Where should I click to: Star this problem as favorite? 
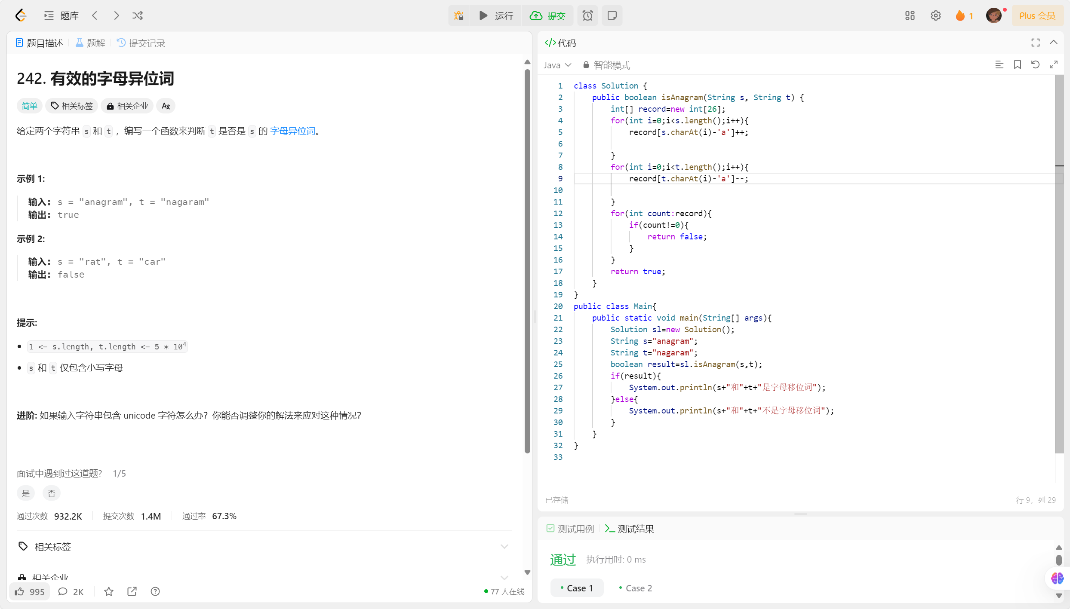coord(109,592)
